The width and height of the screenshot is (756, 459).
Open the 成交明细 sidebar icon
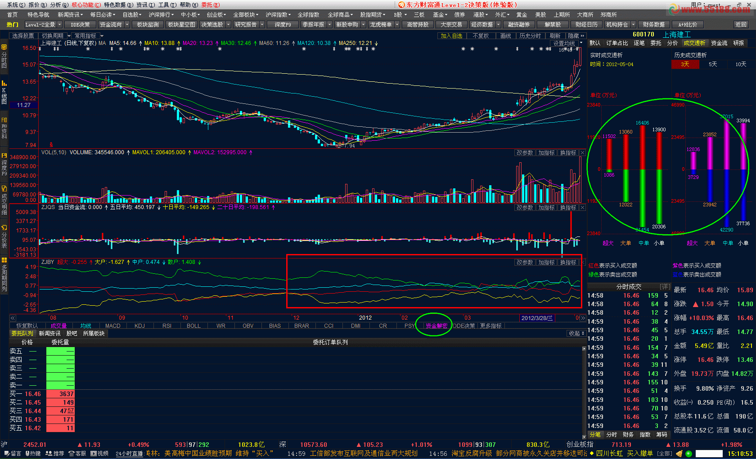click(x=4, y=201)
